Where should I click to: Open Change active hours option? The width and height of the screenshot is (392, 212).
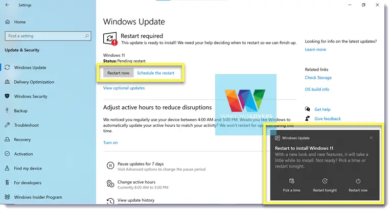click(x=136, y=182)
